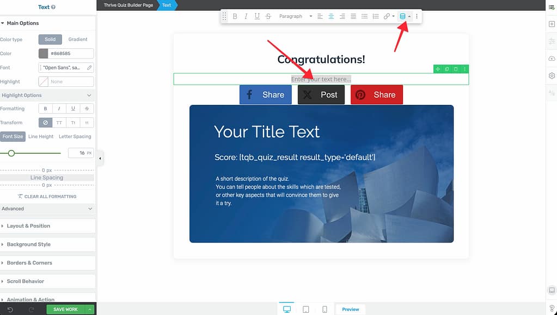Click the dynamic text database icon

(402, 16)
